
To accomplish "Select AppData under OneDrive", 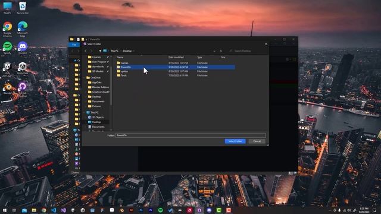I will pos(96,83).
